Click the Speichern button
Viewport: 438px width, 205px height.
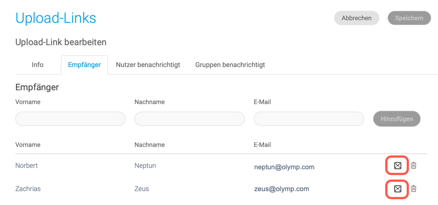click(x=409, y=18)
